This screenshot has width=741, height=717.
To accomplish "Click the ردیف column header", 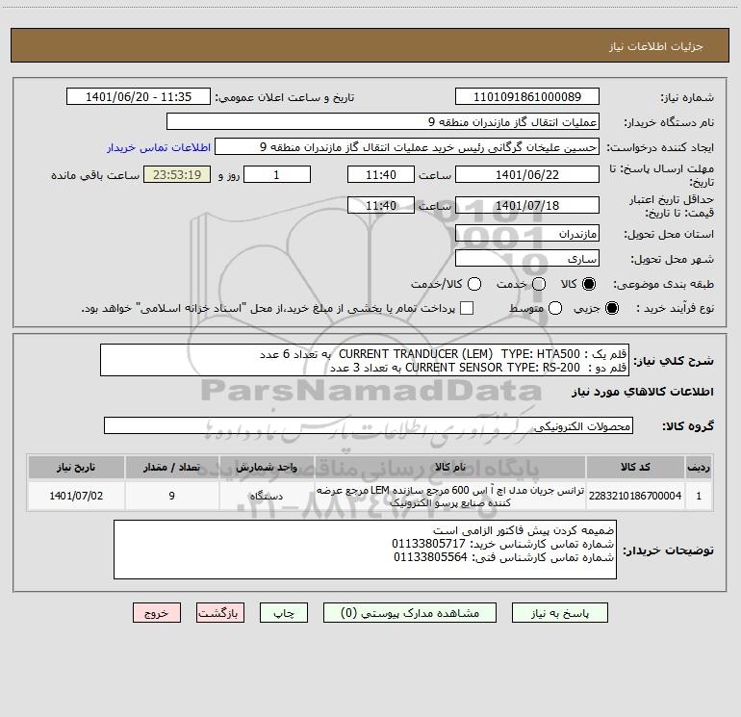I will click(x=699, y=467).
